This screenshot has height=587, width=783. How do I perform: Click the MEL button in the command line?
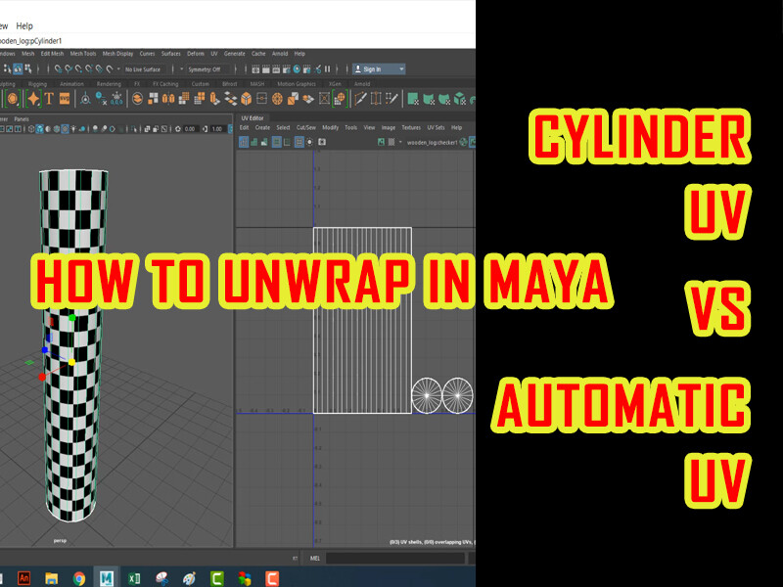pyautogui.click(x=313, y=557)
